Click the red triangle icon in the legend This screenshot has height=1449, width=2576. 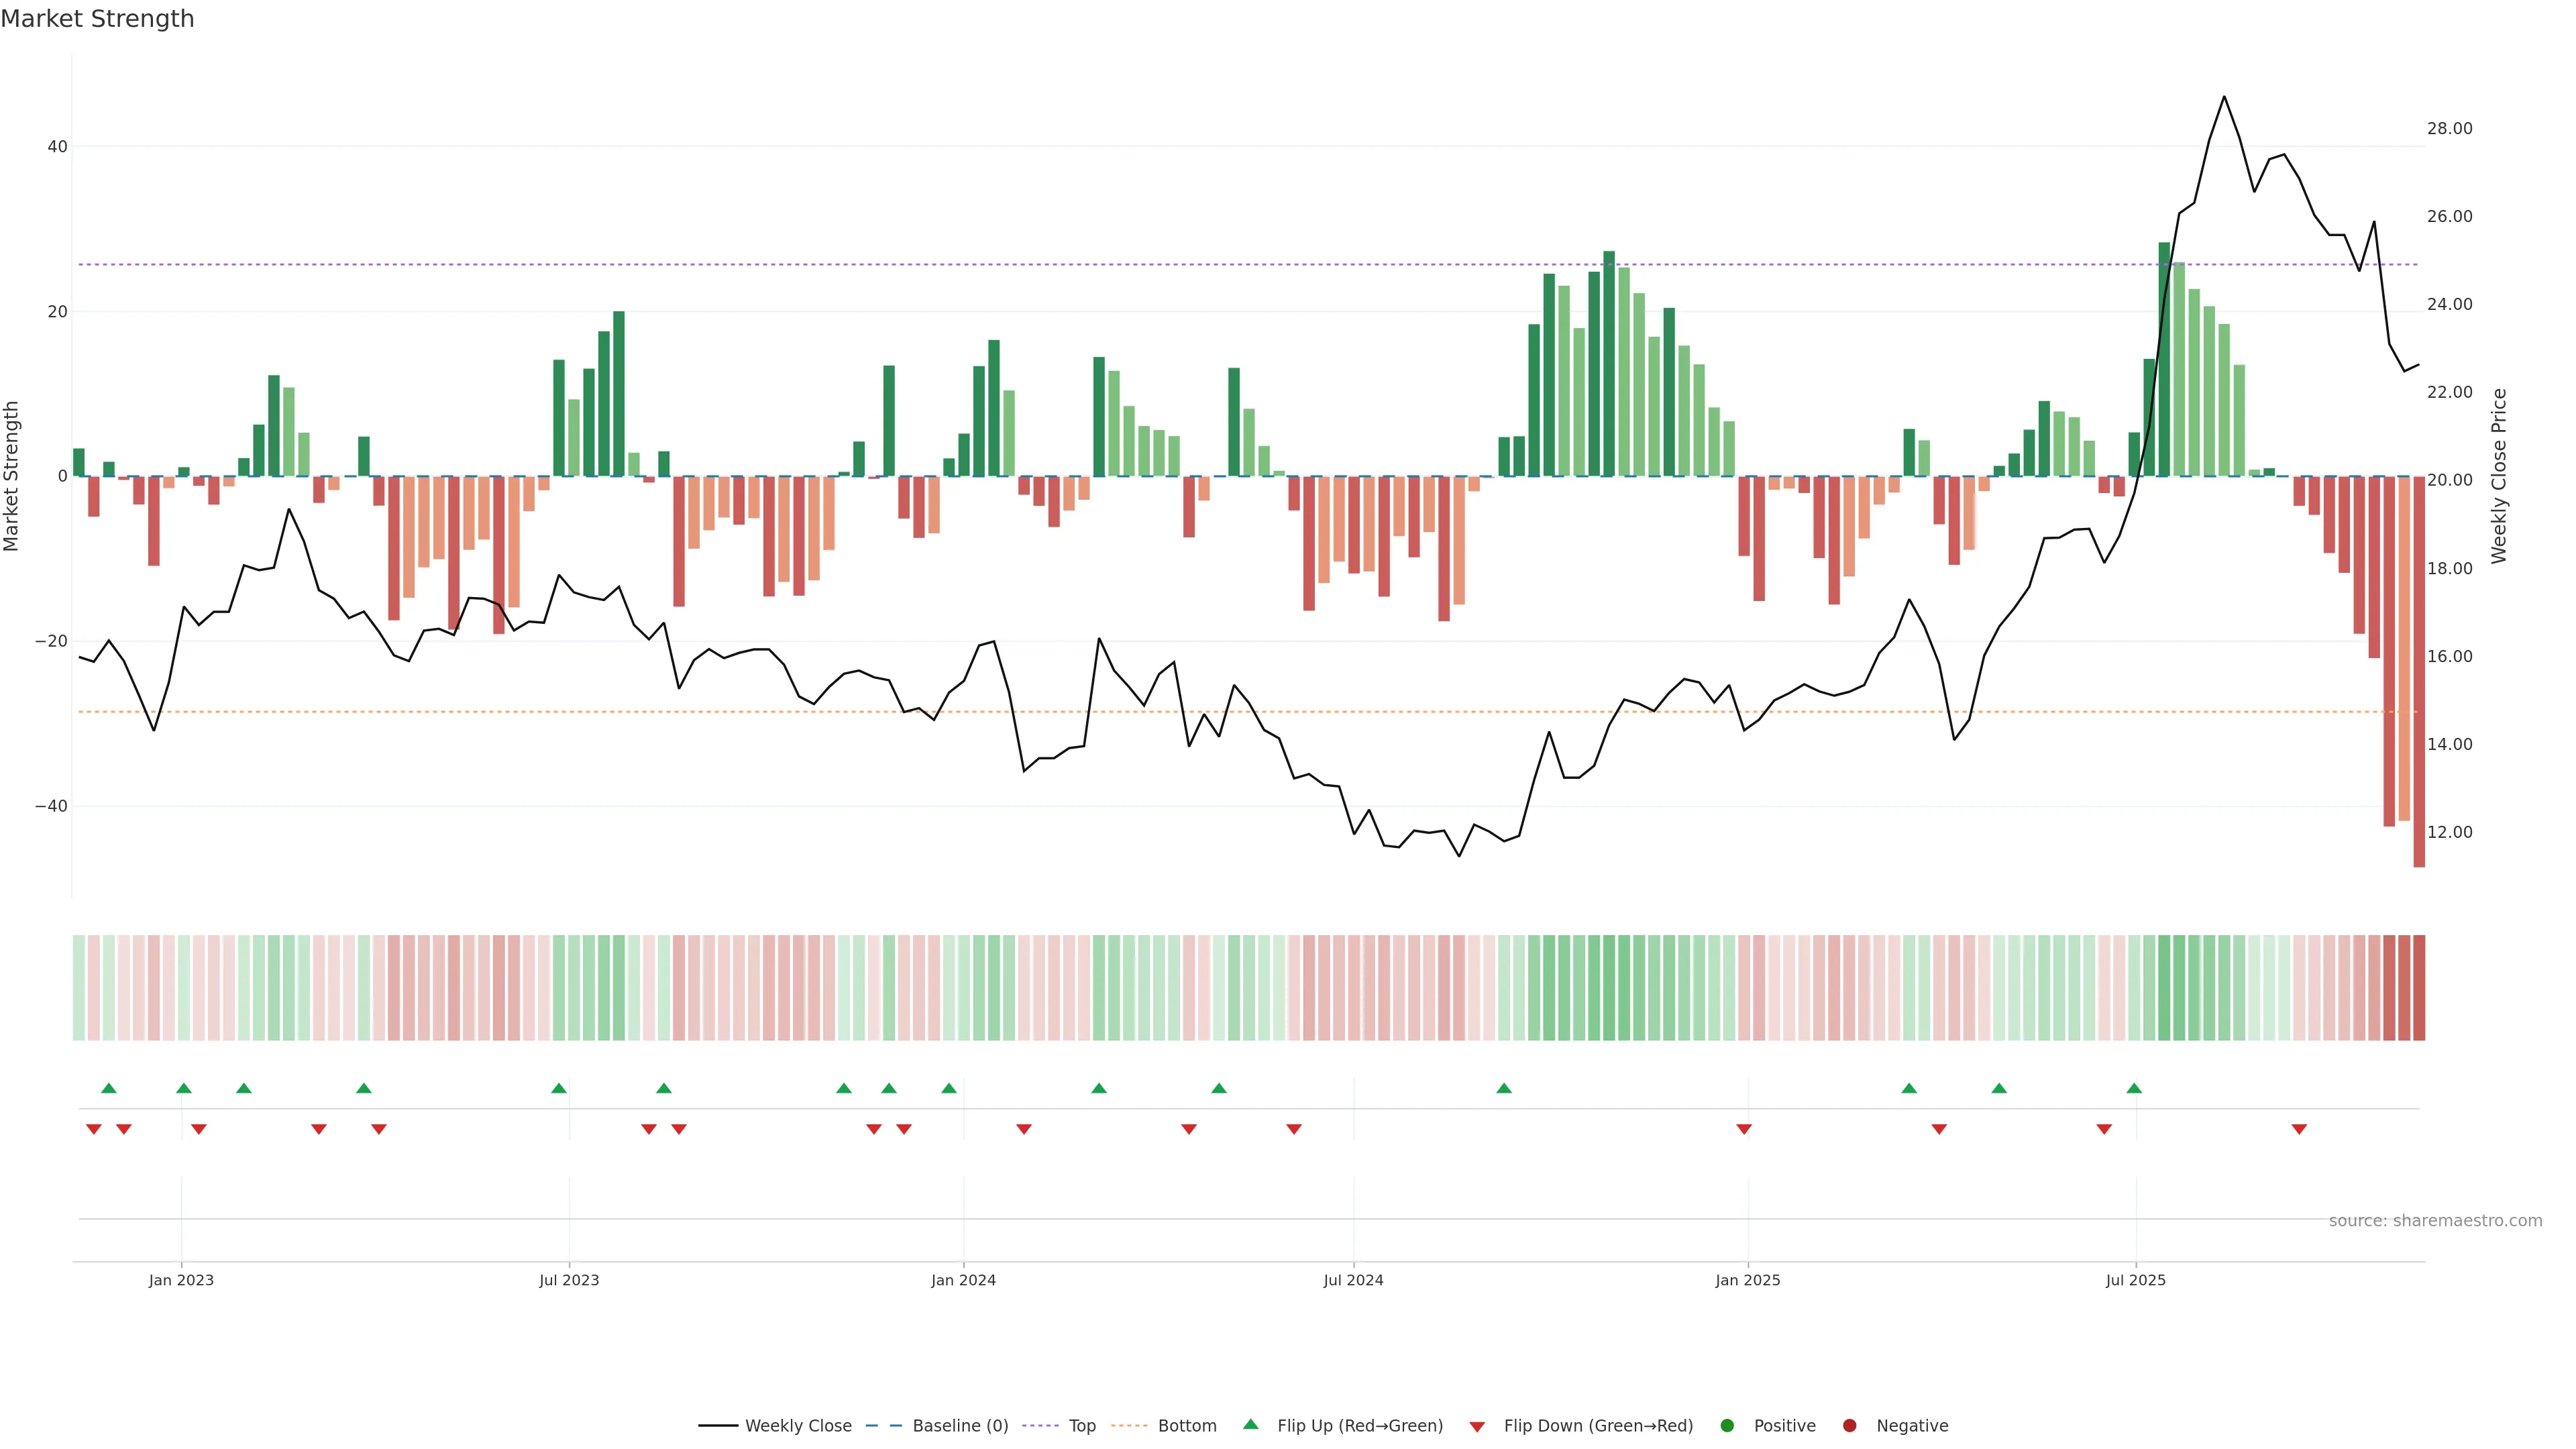[x=1477, y=1427]
